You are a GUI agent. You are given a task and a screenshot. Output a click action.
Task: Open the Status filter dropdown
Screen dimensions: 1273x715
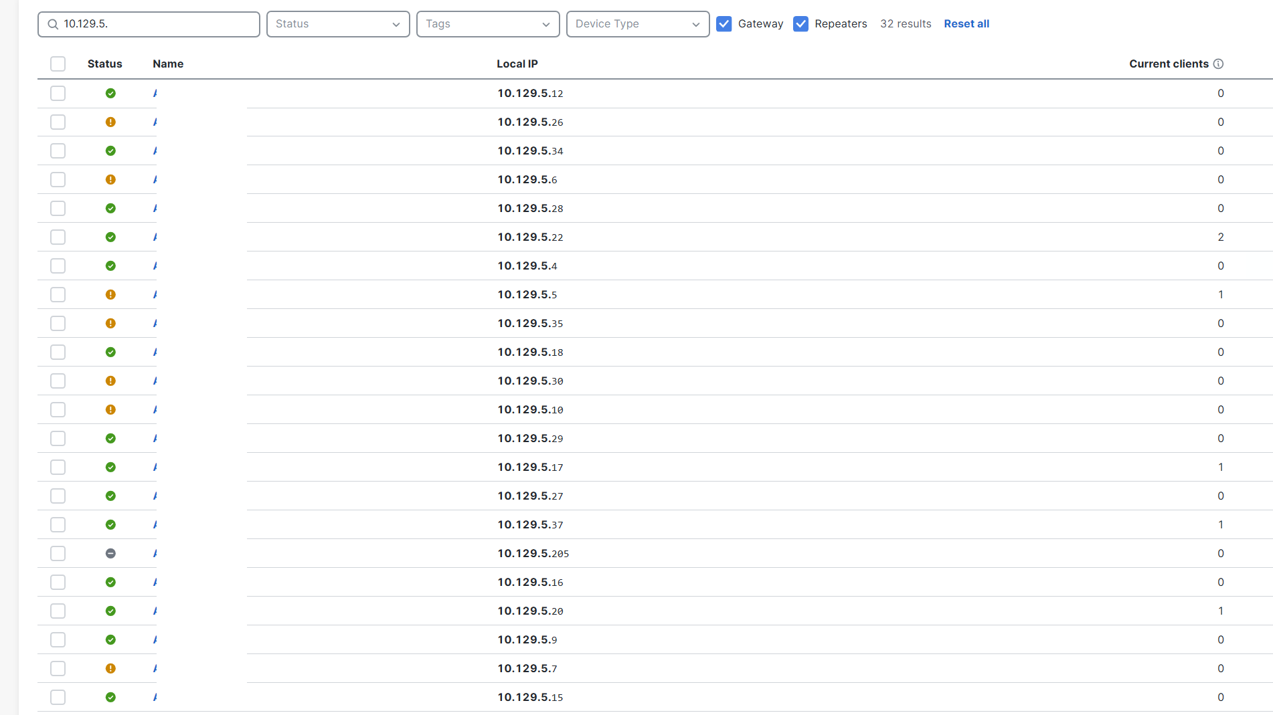(x=338, y=23)
